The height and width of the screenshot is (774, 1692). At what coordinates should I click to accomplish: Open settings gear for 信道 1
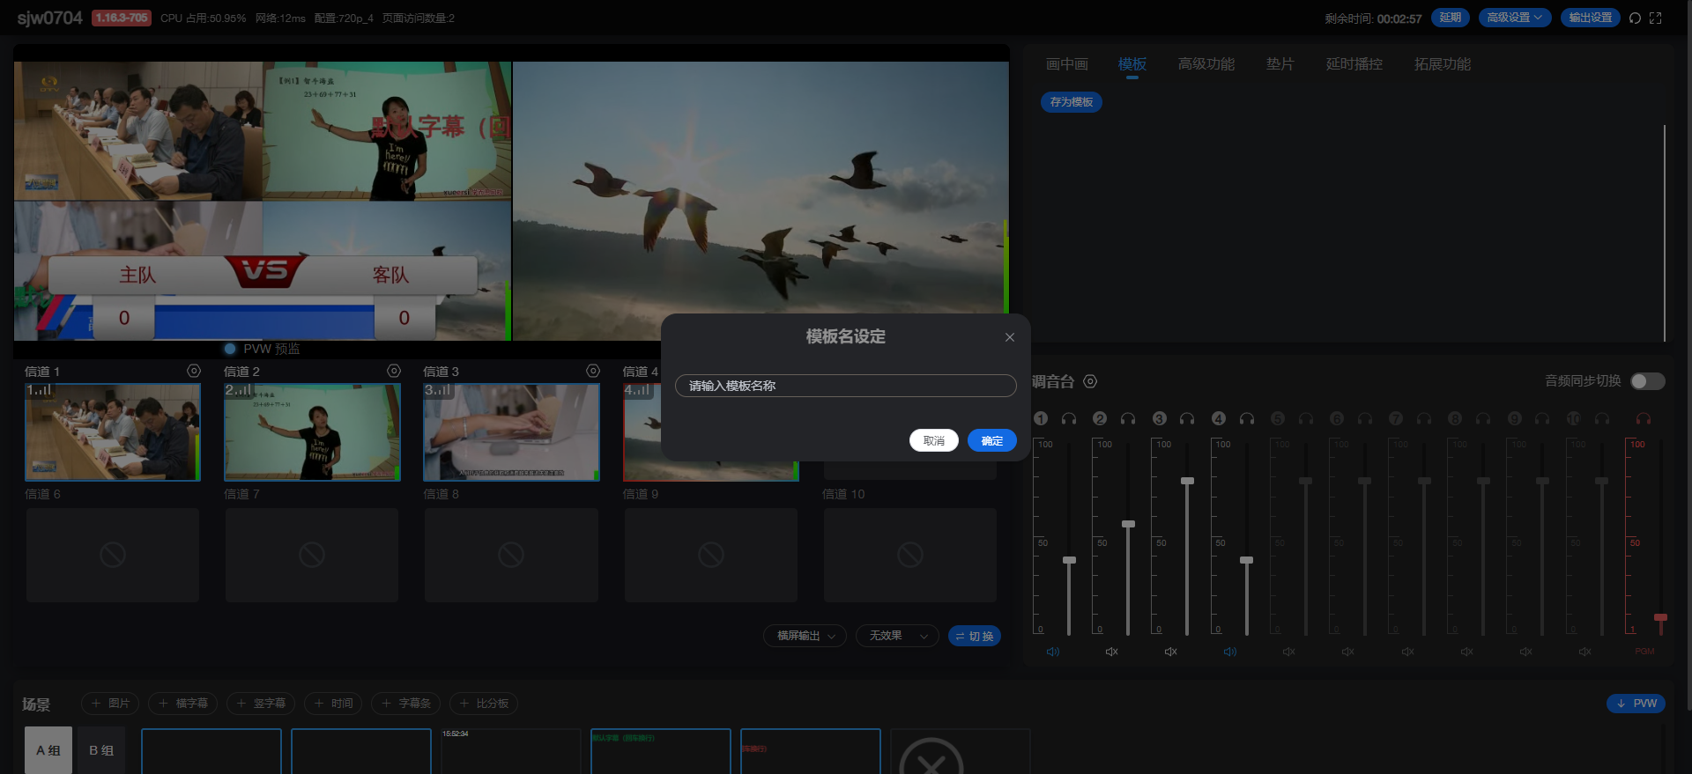click(x=194, y=371)
